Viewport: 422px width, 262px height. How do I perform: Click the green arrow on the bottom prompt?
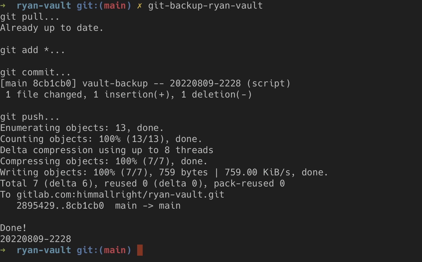pyautogui.click(x=3, y=250)
